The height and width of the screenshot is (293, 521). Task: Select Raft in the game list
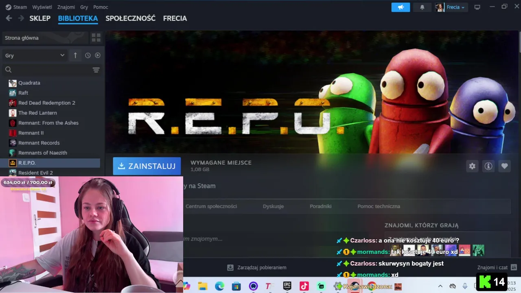[x=50, y=93]
